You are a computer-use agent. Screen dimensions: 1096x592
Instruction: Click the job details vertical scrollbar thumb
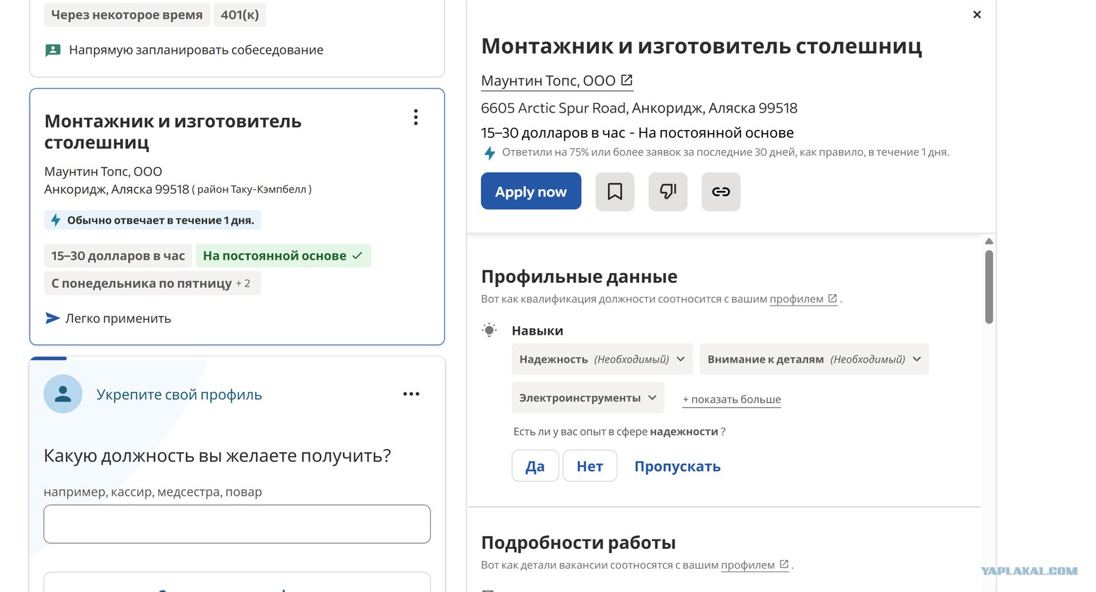click(989, 286)
